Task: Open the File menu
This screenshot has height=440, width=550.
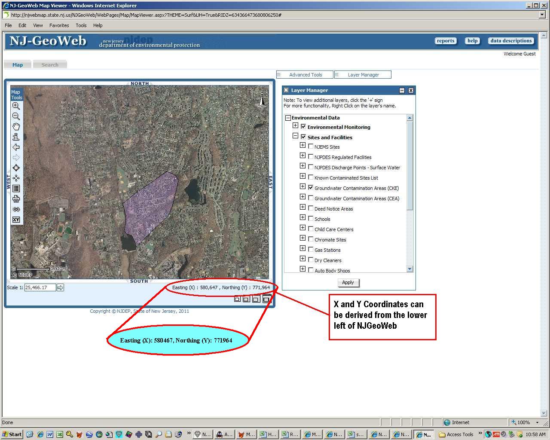Action: (8, 25)
